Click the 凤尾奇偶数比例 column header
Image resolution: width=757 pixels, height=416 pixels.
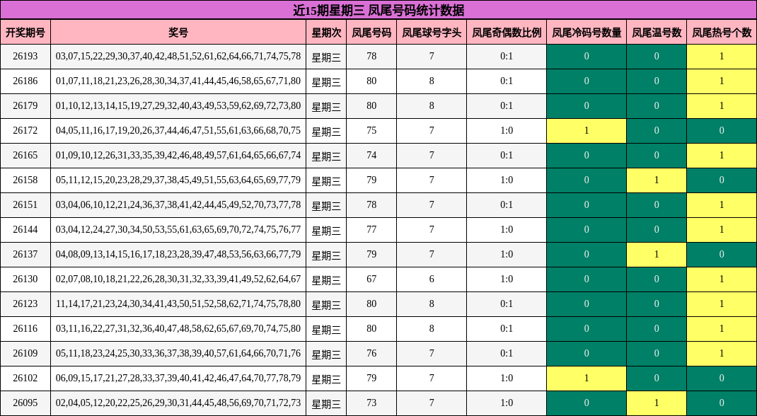pyautogui.click(x=507, y=33)
